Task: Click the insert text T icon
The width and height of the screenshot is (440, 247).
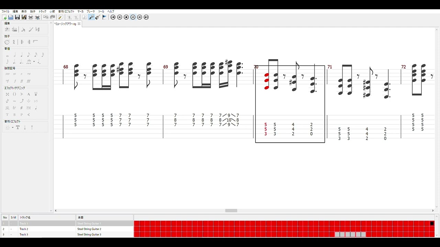Action: [x=18, y=127]
